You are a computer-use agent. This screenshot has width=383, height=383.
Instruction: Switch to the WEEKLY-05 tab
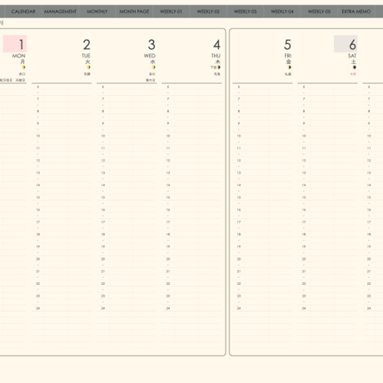point(319,12)
